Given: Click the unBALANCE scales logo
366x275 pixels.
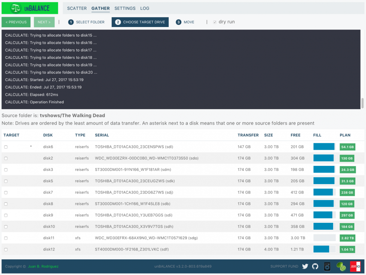Looking at the screenshot, I should click(x=16, y=8).
